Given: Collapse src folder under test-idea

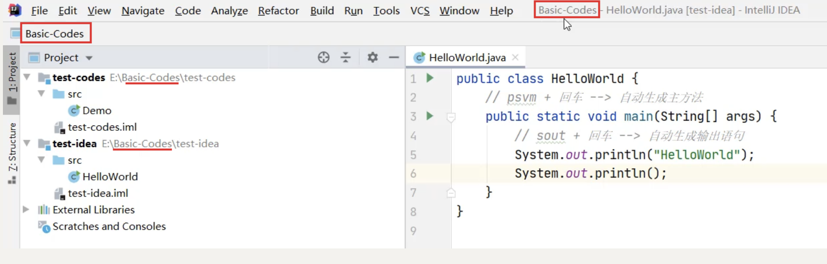Looking at the screenshot, I should [41, 159].
